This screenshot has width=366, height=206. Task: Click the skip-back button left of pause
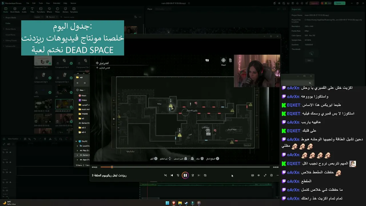click(x=178, y=175)
